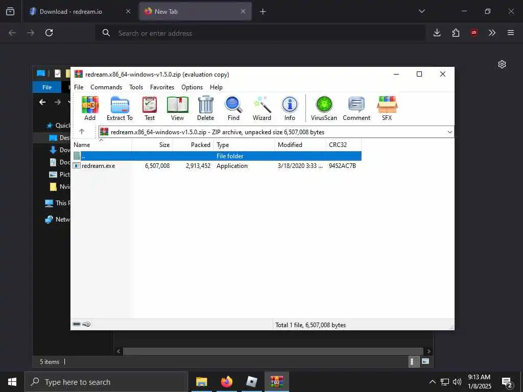Image resolution: width=523 pixels, height=392 pixels.
Task: Switch to Download - redream.io tab
Action: [x=79, y=11]
